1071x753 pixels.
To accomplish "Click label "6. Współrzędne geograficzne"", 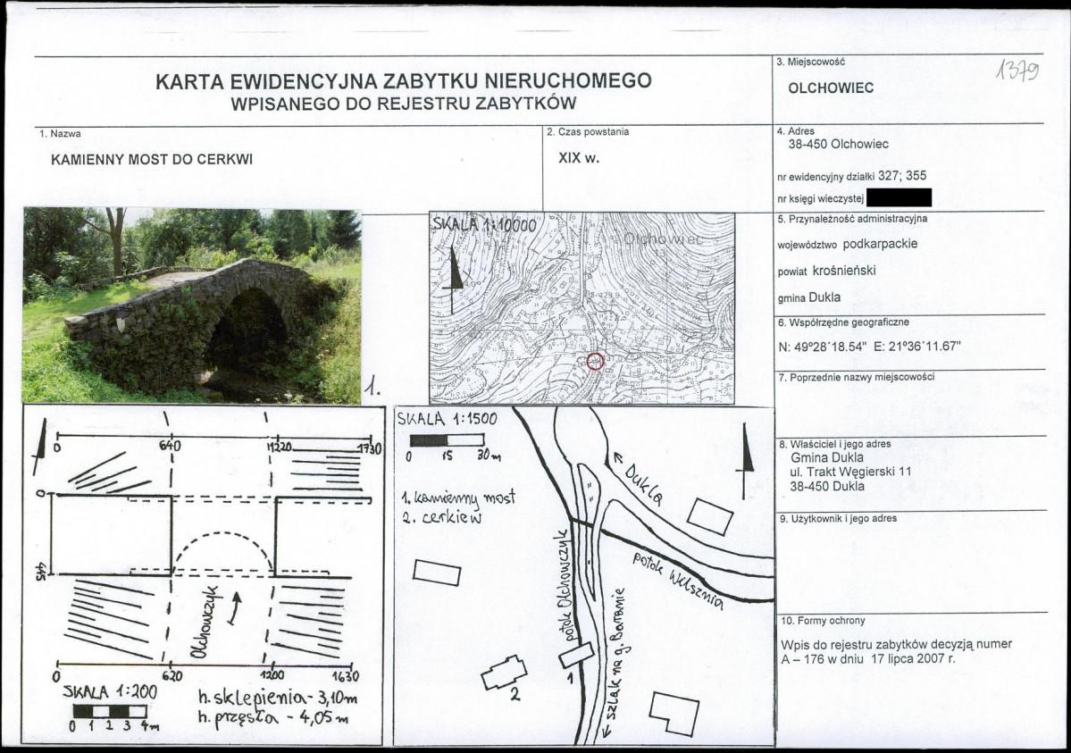I will [x=843, y=322].
